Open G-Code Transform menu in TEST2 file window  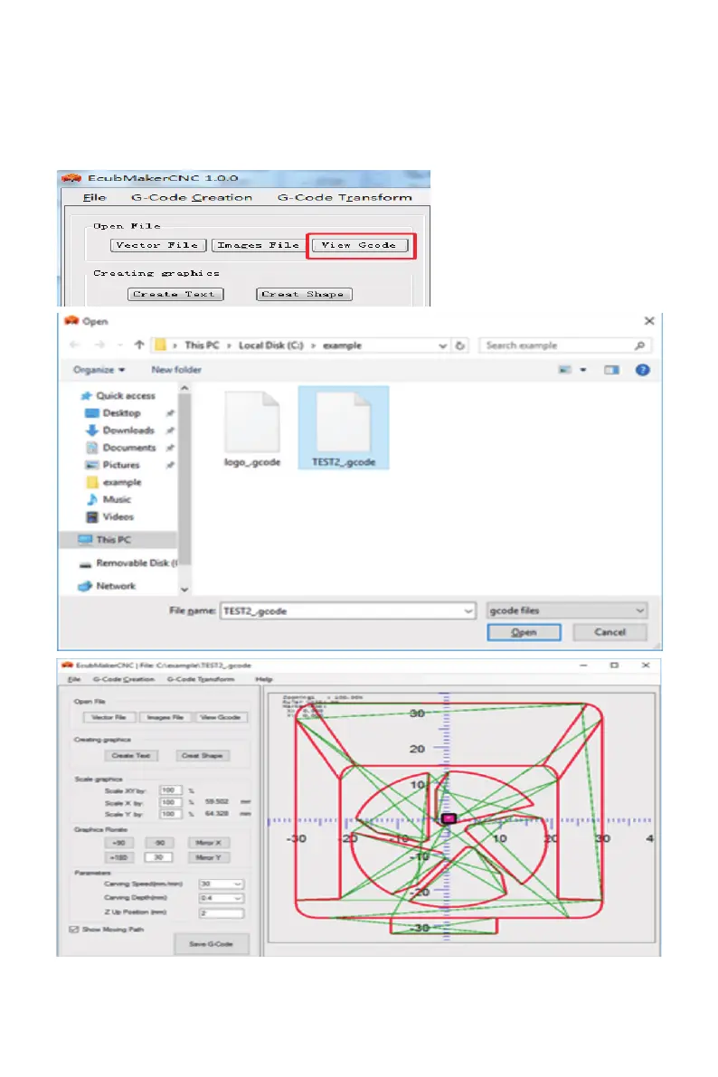(201, 679)
